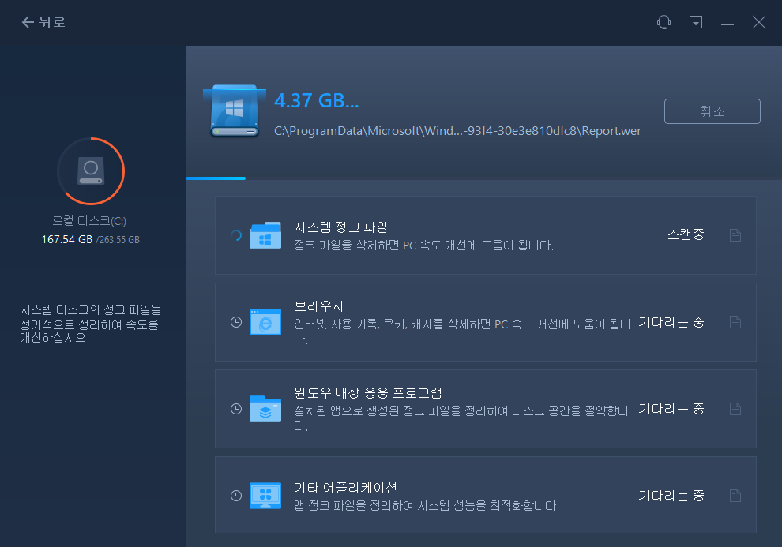Click the 기타 어플리케이션 apps grid icon
This screenshot has width=782, height=547.
pos(265,495)
